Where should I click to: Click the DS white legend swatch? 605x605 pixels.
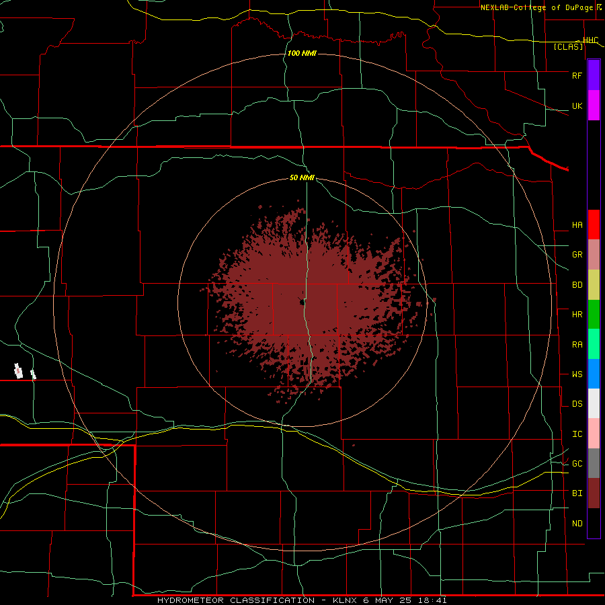point(594,403)
